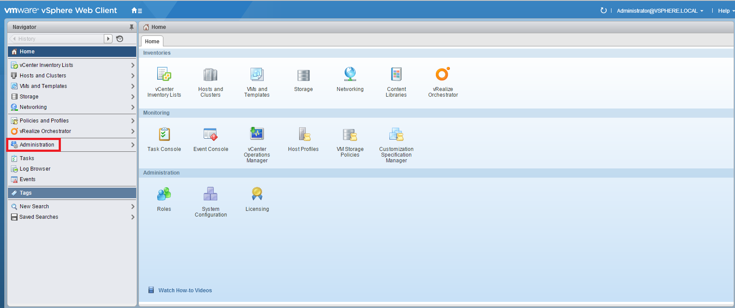The height and width of the screenshot is (308, 735).
Task: Click the Tags icon in Navigator
Action: [x=14, y=193]
